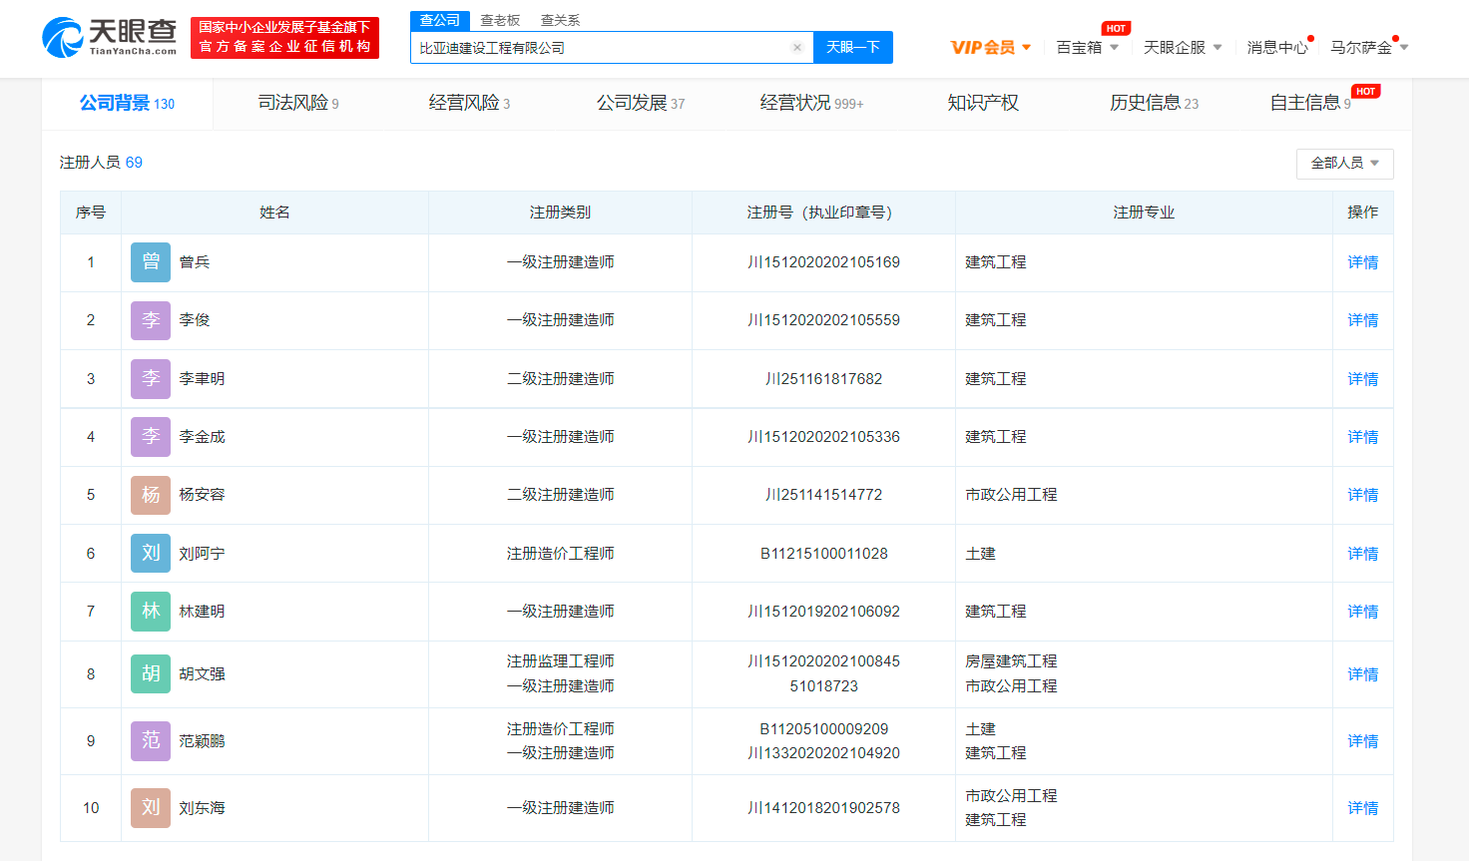This screenshot has width=1469, height=861.
Task: Open 详情 for 刘东海
Action: point(1362,808)
